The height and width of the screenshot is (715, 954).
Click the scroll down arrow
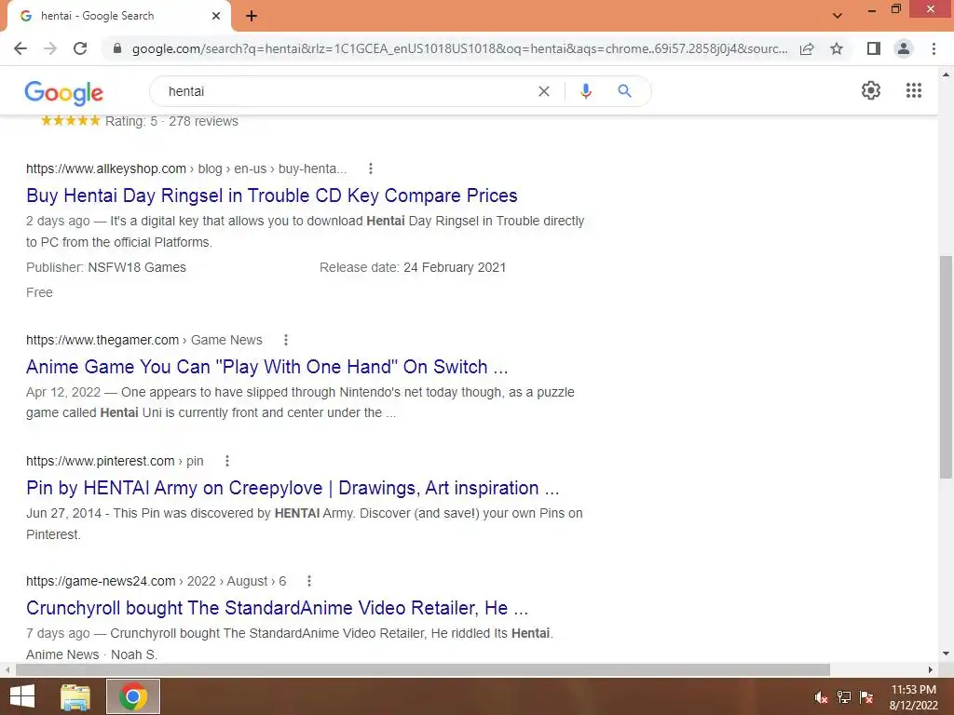click(946, 654)
